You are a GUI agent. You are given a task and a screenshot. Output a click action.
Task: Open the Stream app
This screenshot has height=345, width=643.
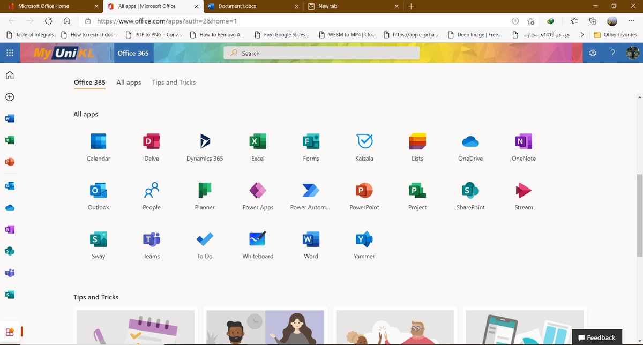tap(524, 196)
